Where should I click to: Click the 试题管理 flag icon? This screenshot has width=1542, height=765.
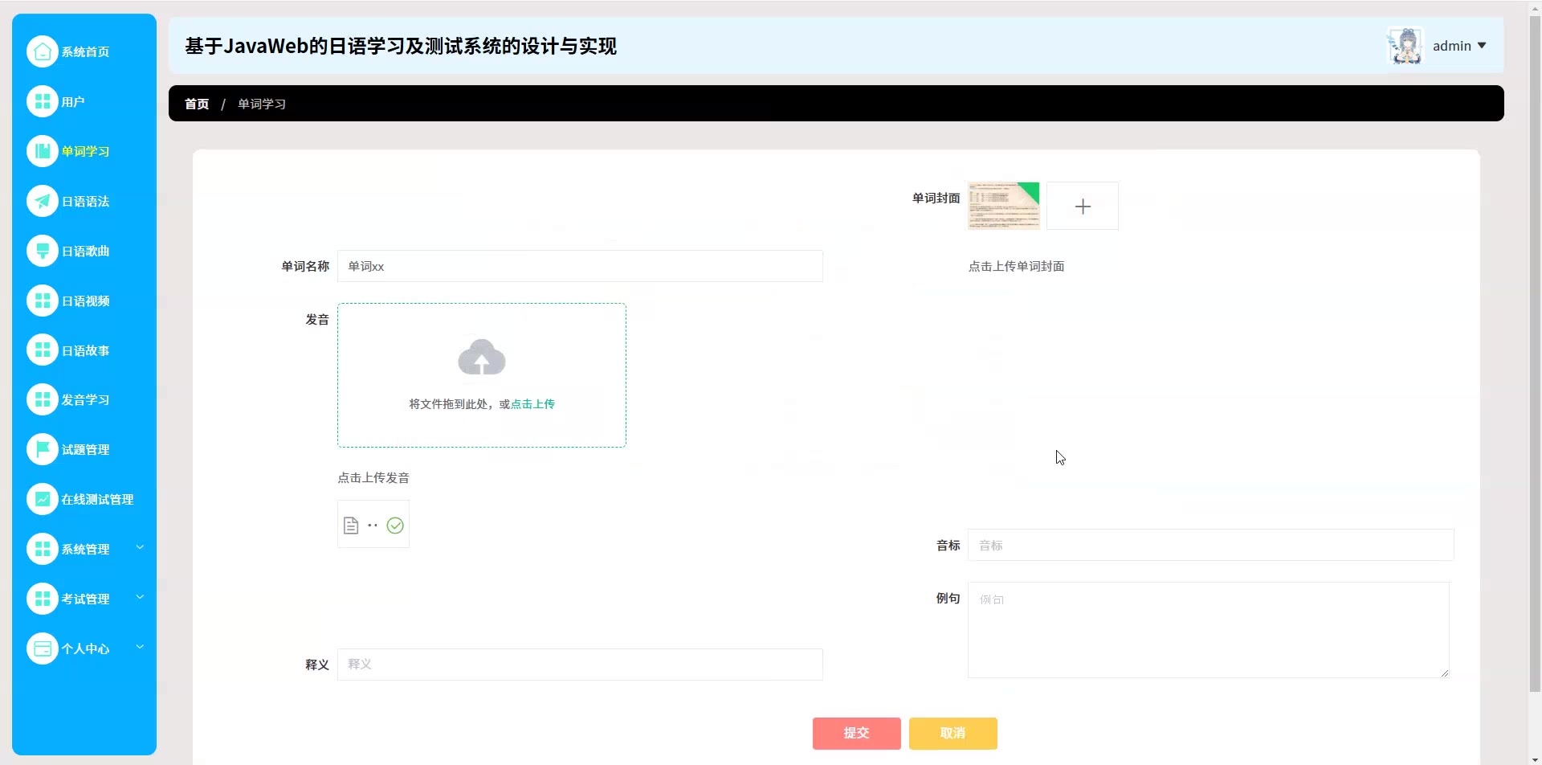pyautogui.click(x=43, y=449)
